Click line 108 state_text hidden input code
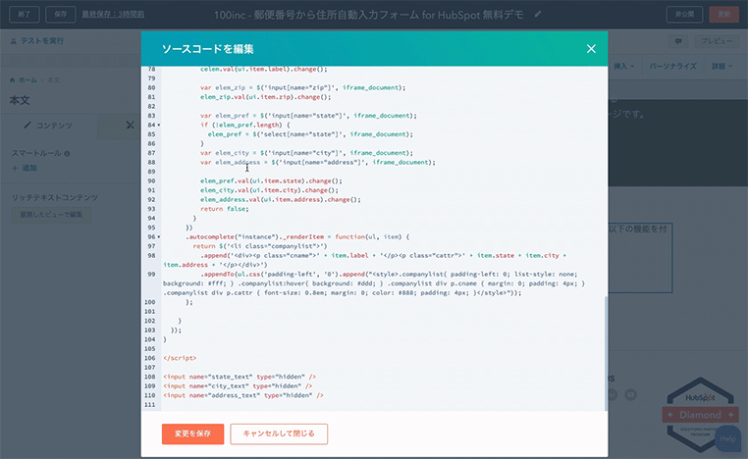The height and width of the screenshot is (459, 748). (x=240, y=377)
